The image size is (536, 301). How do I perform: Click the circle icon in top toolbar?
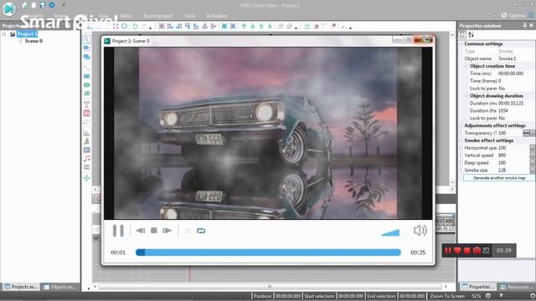(125, 26)
